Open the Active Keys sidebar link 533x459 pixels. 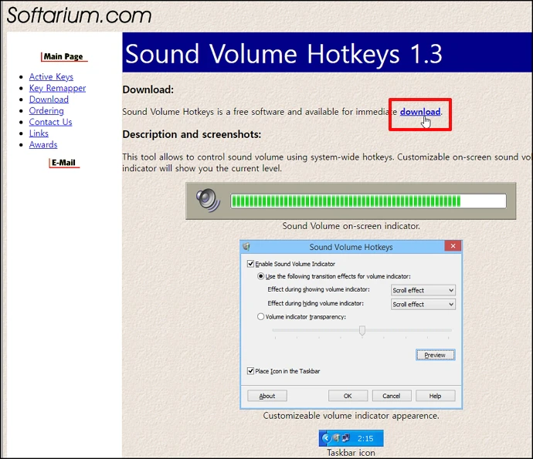pos(51,76)
